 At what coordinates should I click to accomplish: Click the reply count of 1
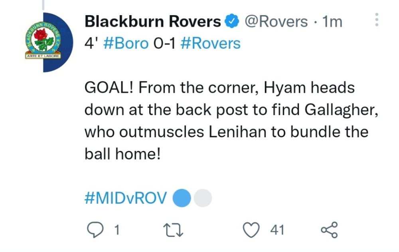click(x=117, y=230)
